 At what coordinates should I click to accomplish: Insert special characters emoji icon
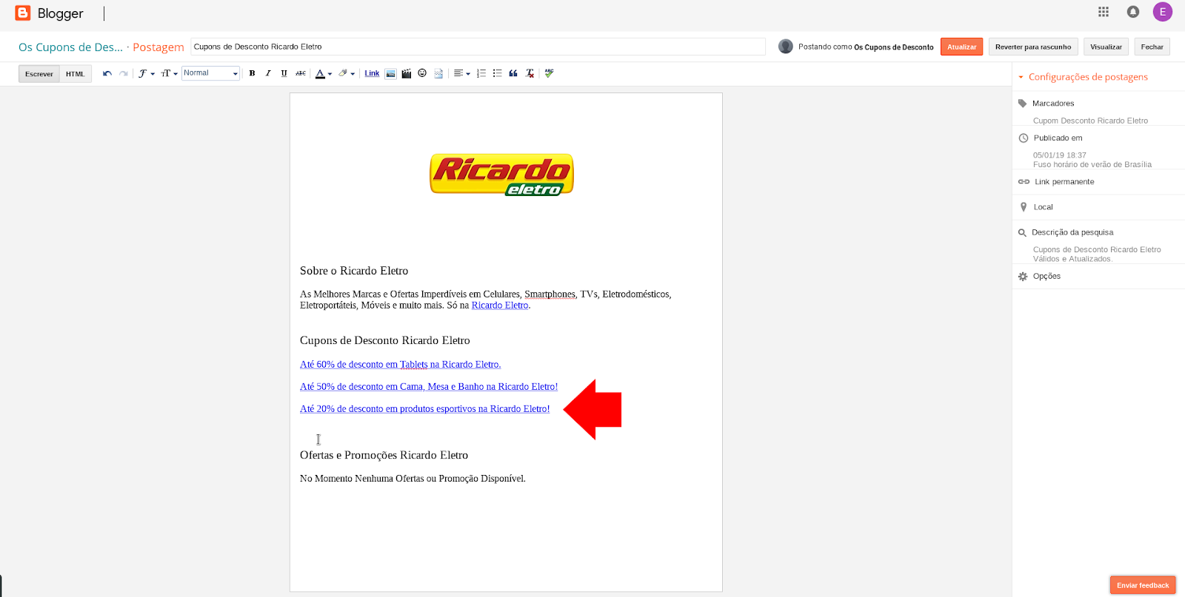coord(422,73)
